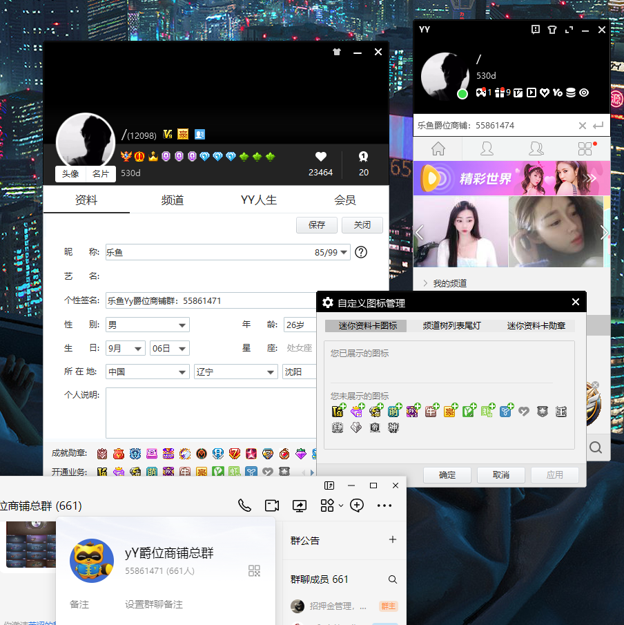Open the 性别 dropdown showing 男
Viewport: 624px width, 625px height.
(x=148, y=325)
